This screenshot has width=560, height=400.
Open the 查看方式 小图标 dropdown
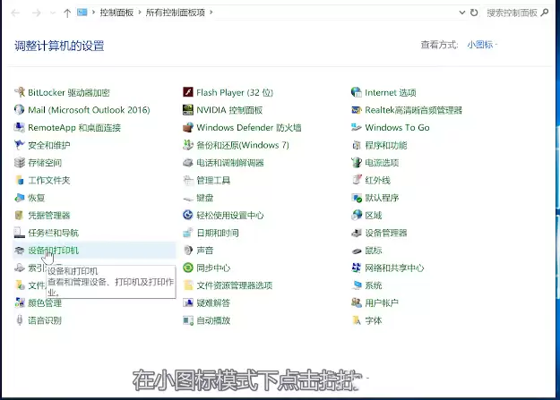tap(483, 45)
